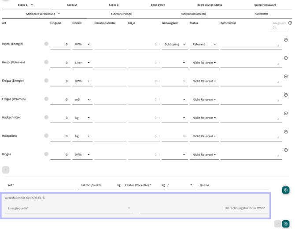This screenshot has height=229, width=295.
Task: Open the Bearbeitungs-Status tab
Action: pos(210,5)
